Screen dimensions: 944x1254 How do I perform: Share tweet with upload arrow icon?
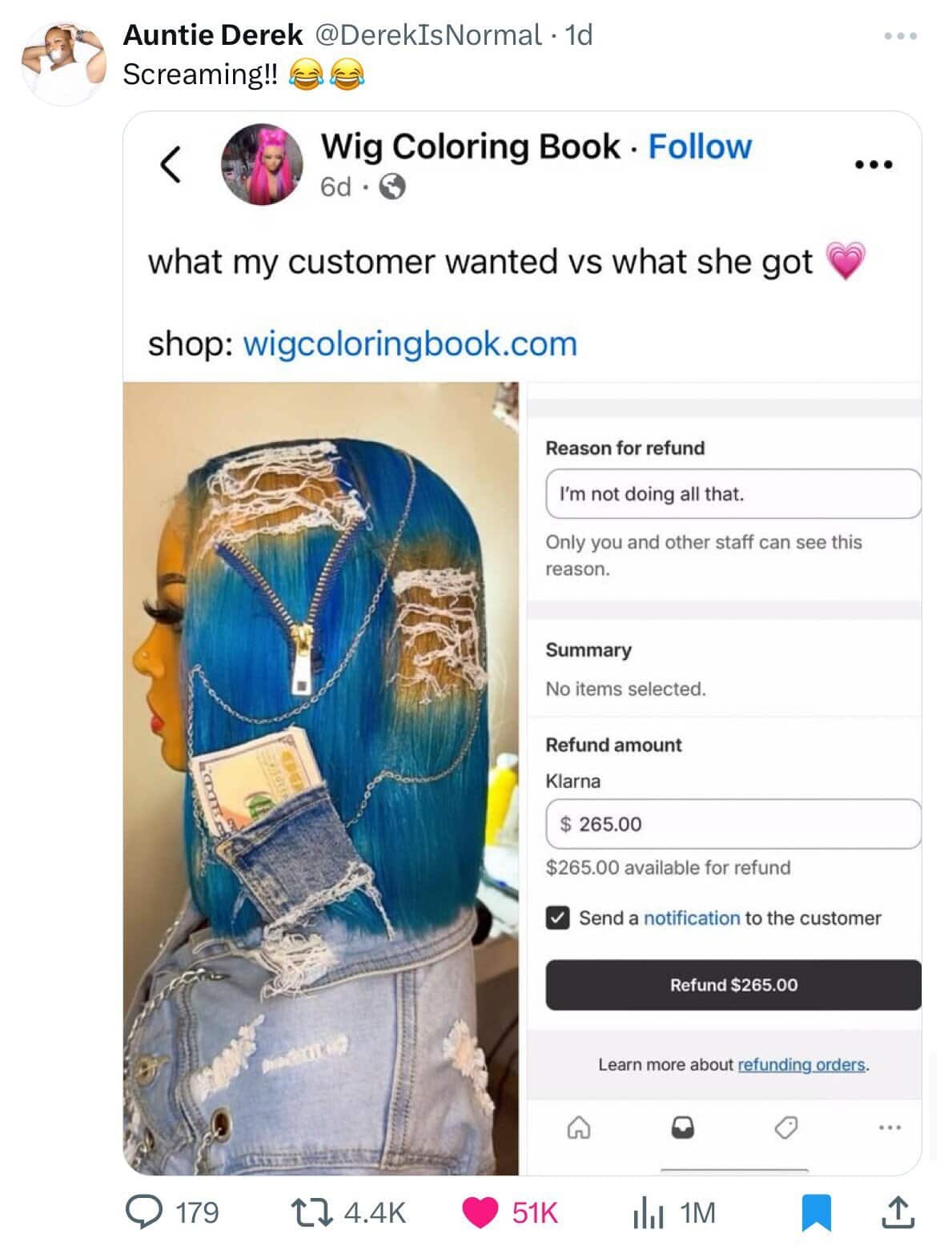(x=898, y=1212)
